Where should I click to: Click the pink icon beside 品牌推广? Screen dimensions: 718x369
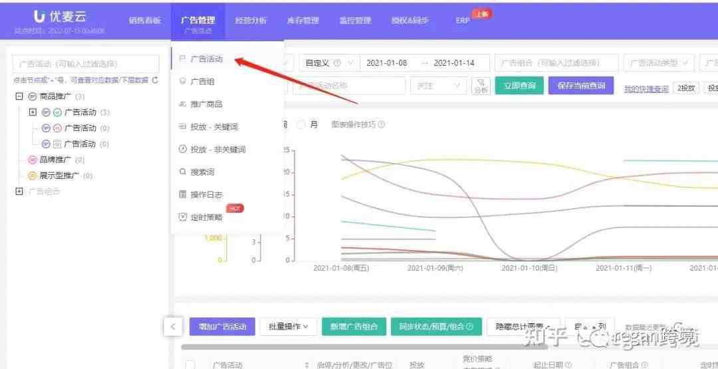[32, 160]
